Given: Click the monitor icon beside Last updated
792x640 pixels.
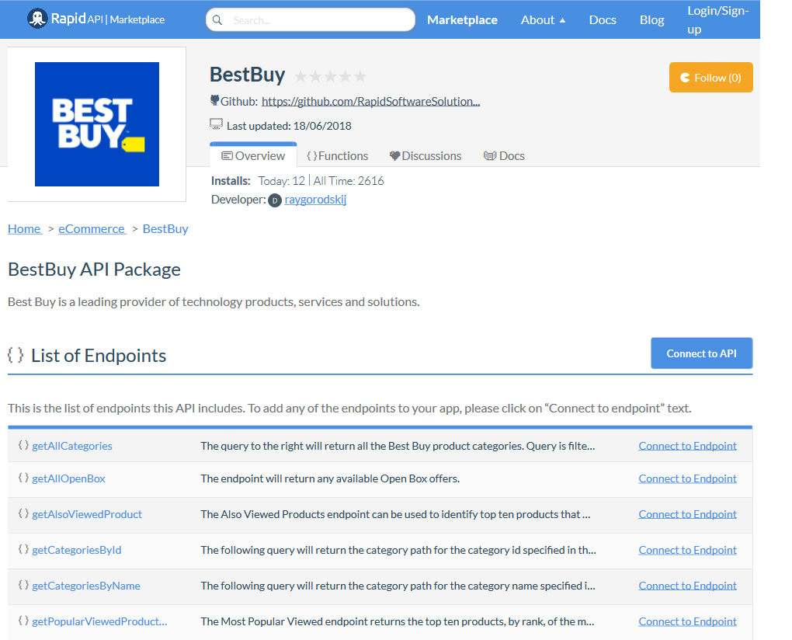Looking at the screenshot, I should [x=216, y=124].
